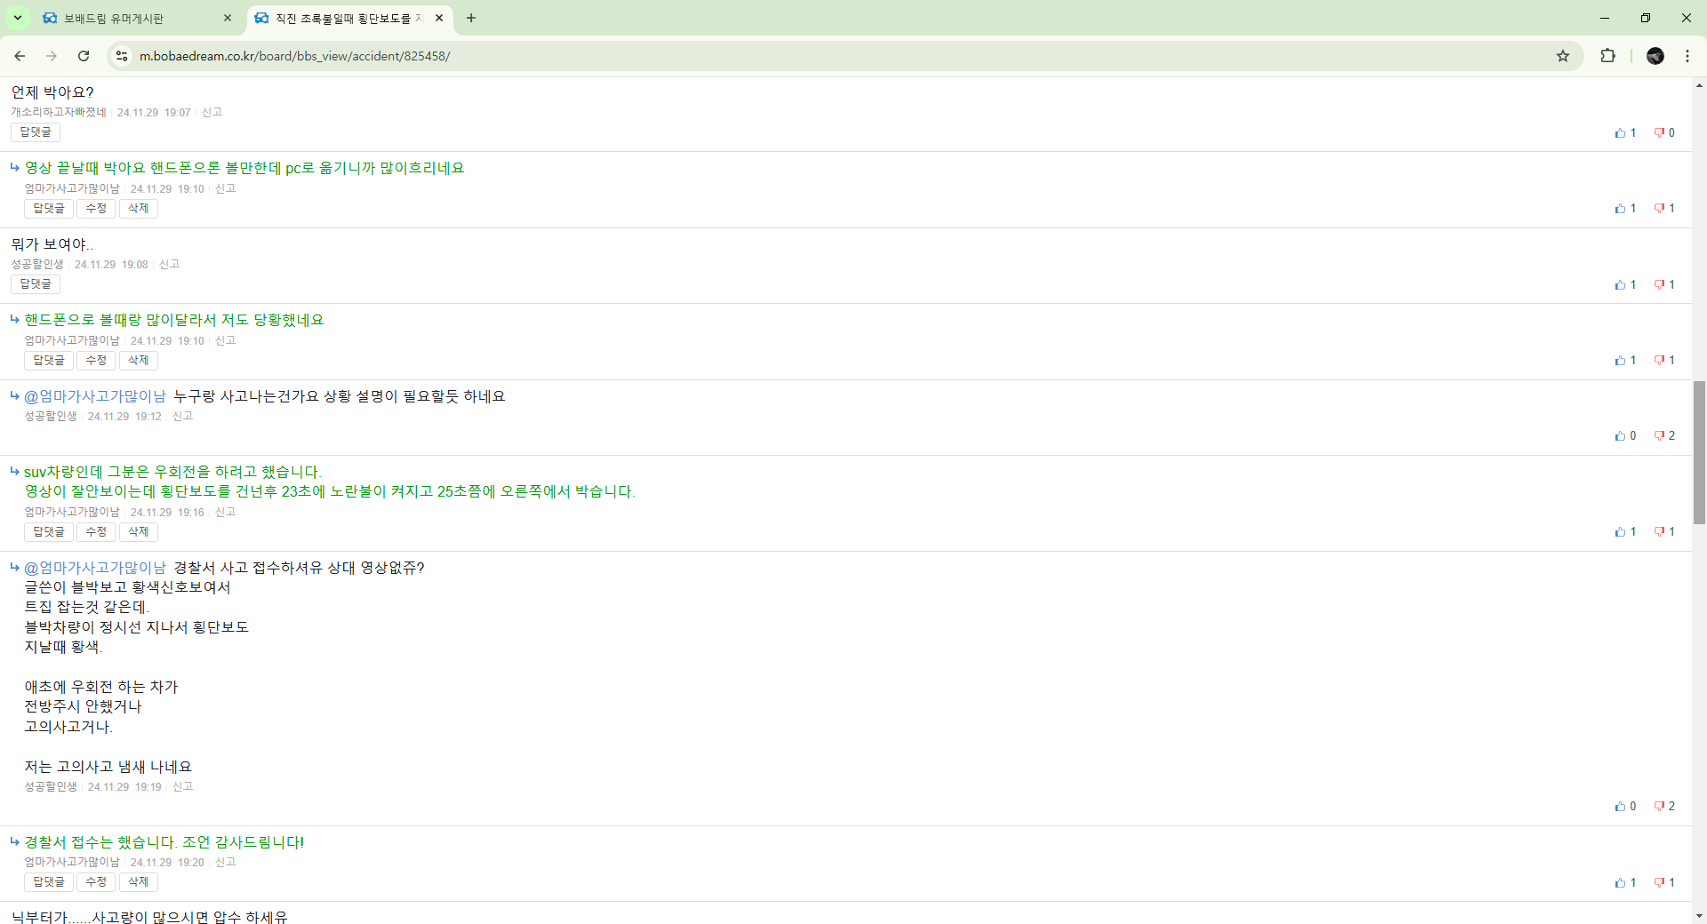Click 답댓글 under 영상 끝날때 박아요 reply
The image size is (1707, 924).
[x=49, y=209]
